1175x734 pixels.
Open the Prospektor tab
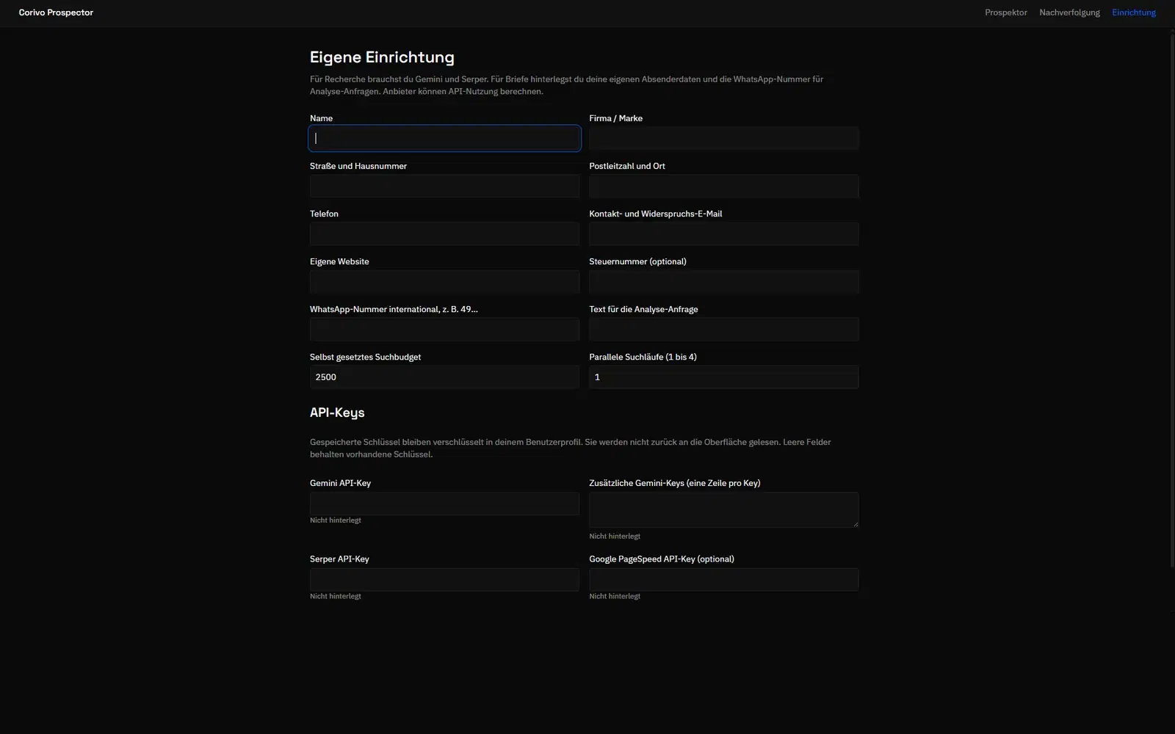[x=1005, y=12]
